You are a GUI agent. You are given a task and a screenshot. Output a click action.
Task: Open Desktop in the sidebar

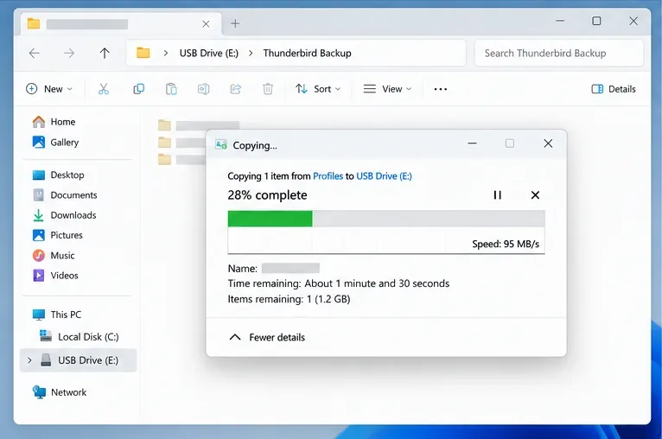(58, 175)
